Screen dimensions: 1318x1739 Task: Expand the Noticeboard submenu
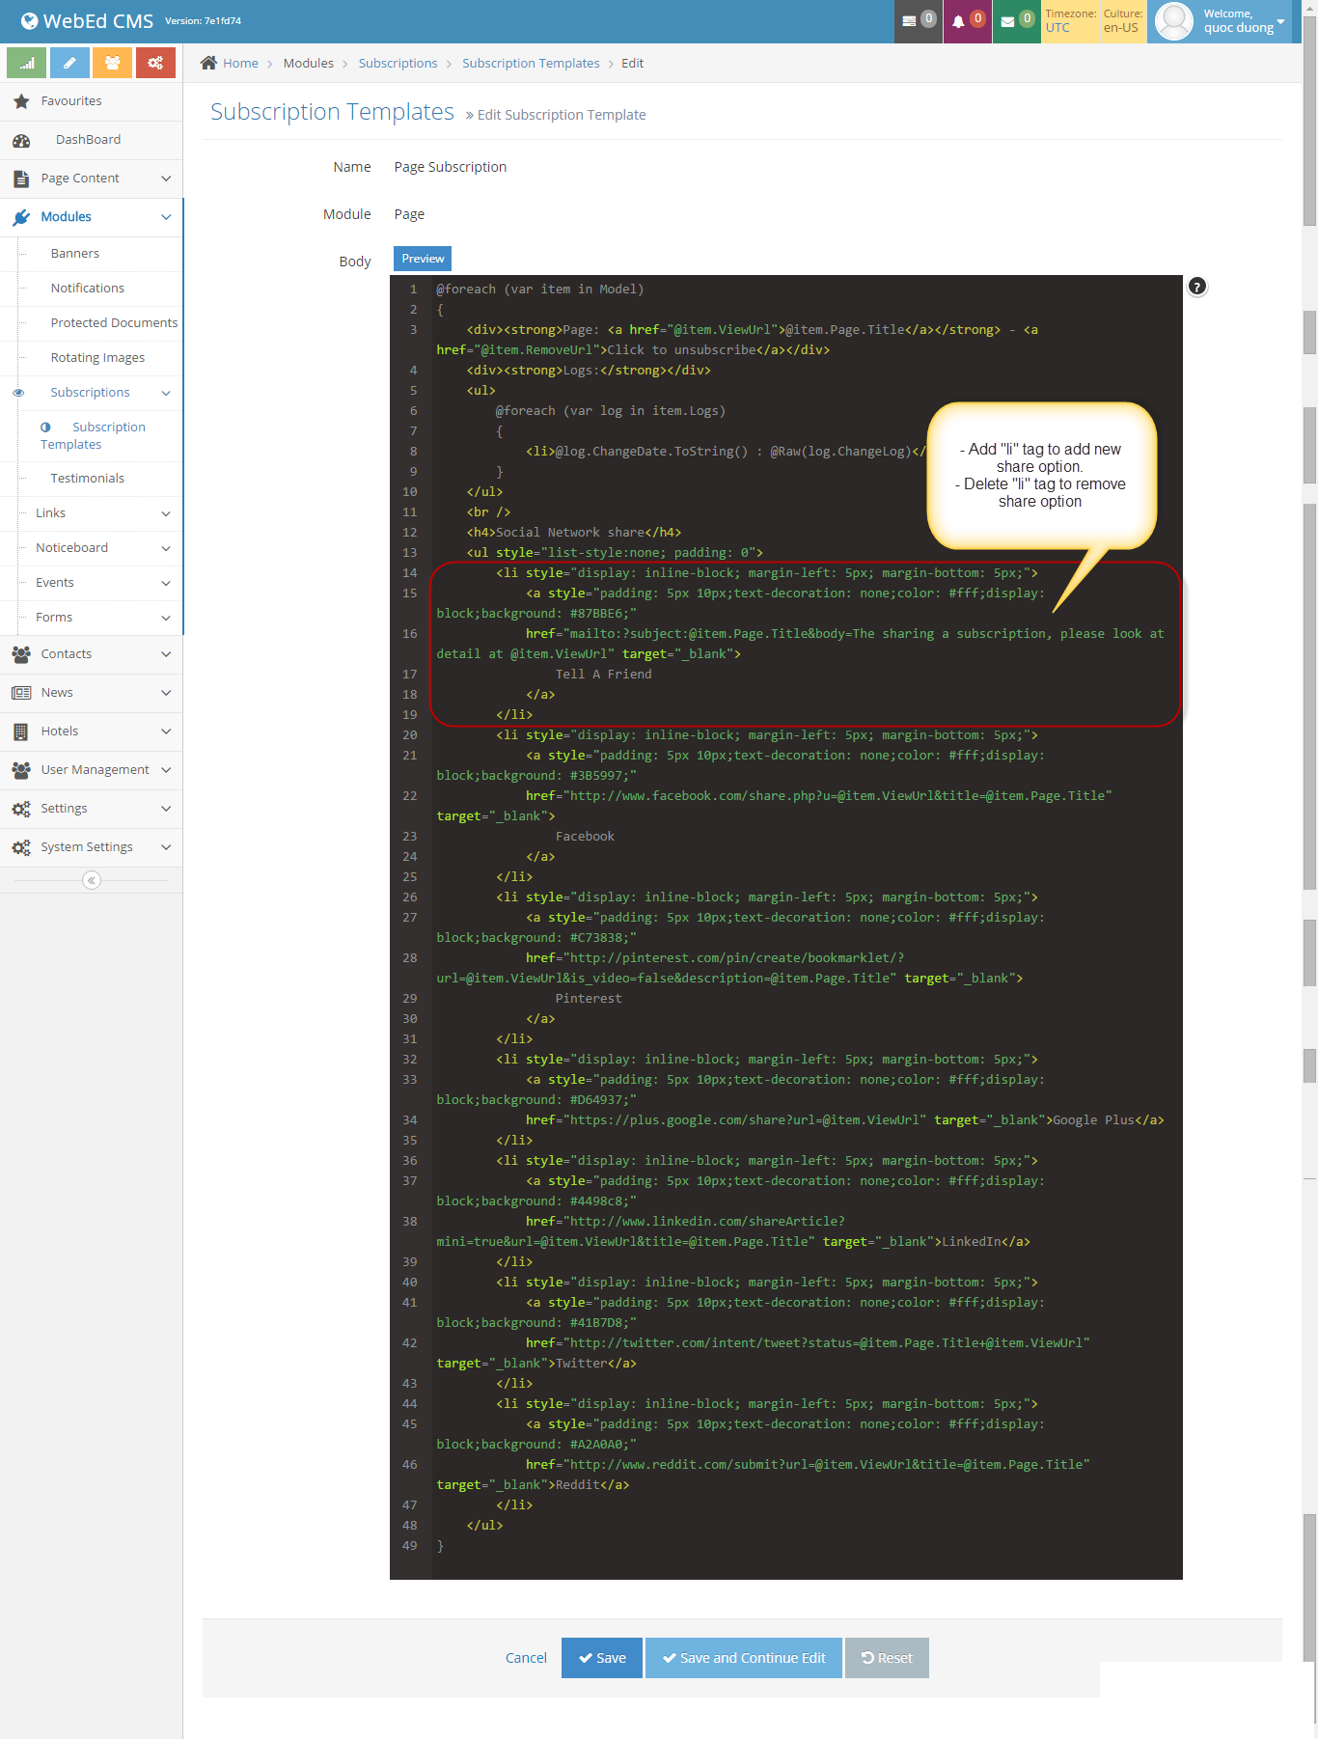99,548
